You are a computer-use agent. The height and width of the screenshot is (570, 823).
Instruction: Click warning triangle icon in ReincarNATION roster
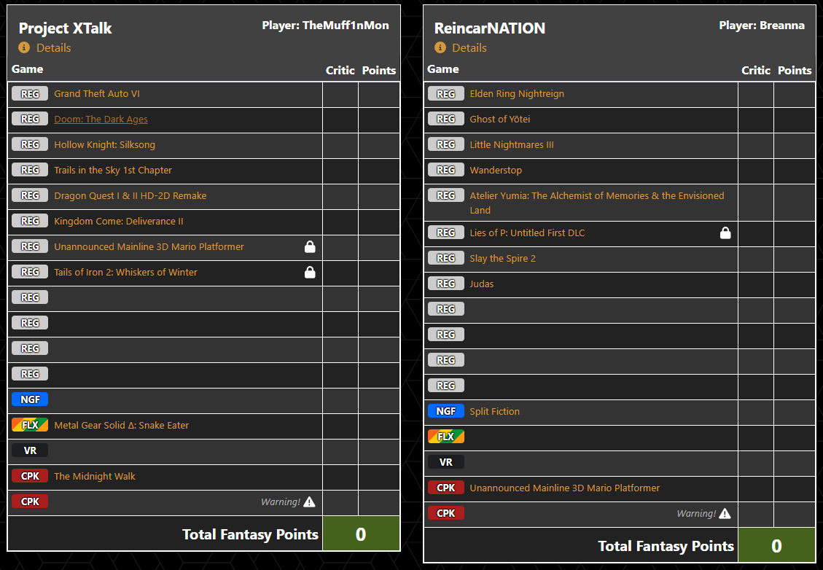pos(725,513)
